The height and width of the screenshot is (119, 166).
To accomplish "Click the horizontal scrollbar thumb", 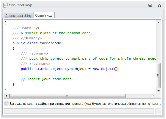I will point(67,96).
